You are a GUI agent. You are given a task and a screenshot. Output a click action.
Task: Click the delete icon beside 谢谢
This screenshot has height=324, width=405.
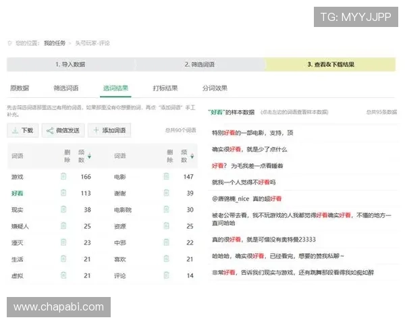coord(166,193)
